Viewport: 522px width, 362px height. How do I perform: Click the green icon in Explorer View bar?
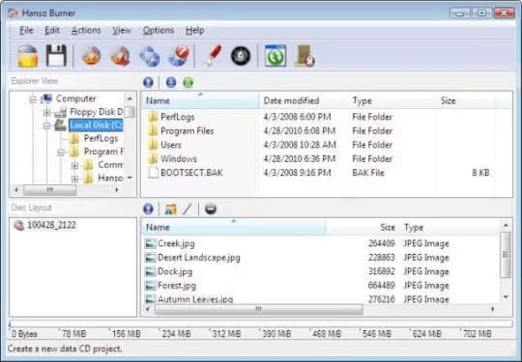188,82
